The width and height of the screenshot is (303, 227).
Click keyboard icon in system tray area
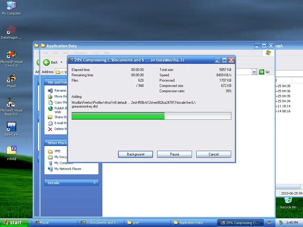point(269,223)
